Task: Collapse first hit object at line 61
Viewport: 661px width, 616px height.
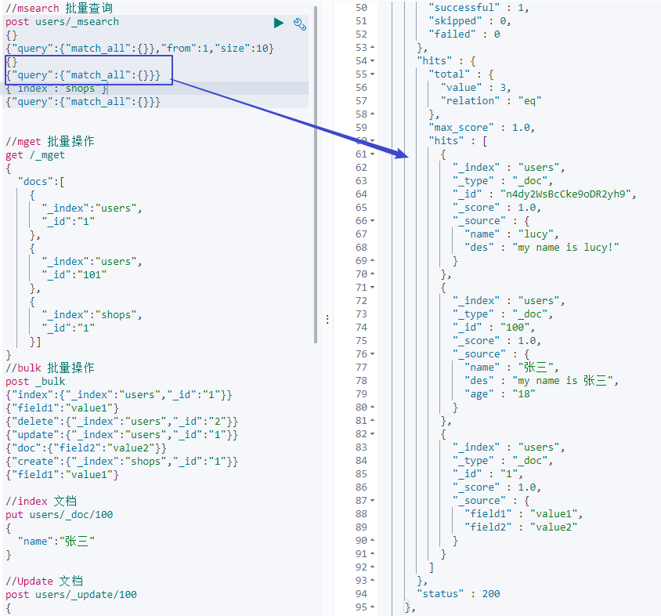Action: [x=372, y=154]
